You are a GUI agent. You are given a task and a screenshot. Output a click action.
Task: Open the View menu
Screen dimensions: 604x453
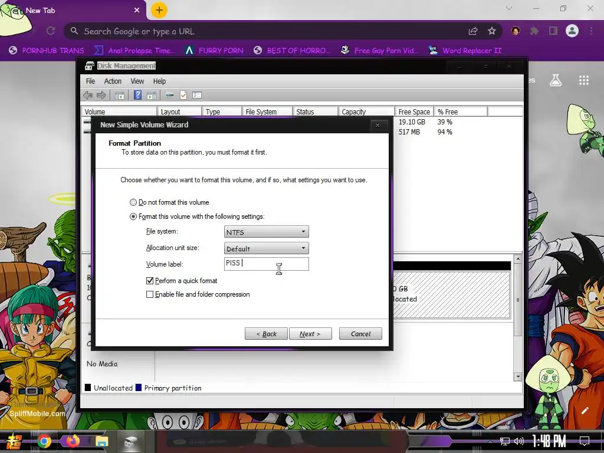tap(137, 81)
